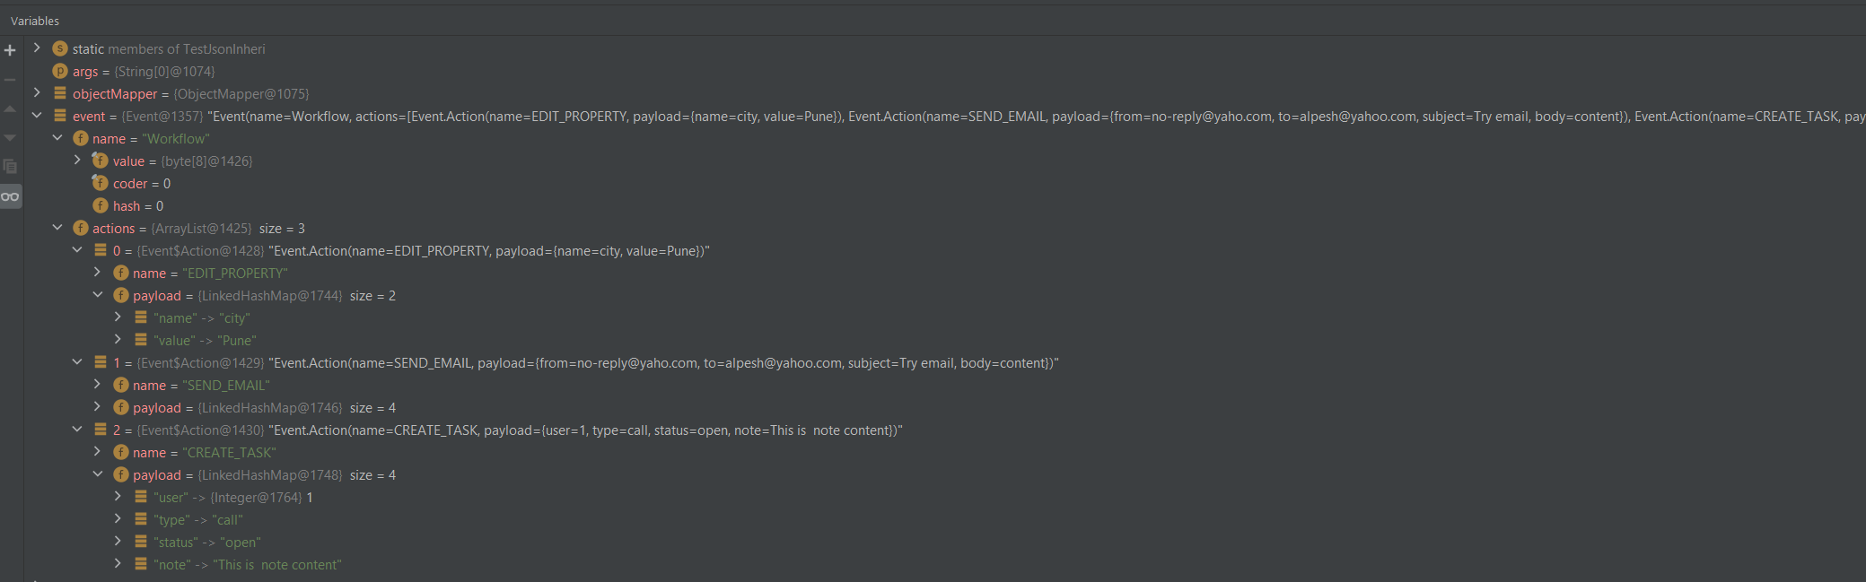
Task: Expand the objectMapper node
Action: (x=37, y=92)
